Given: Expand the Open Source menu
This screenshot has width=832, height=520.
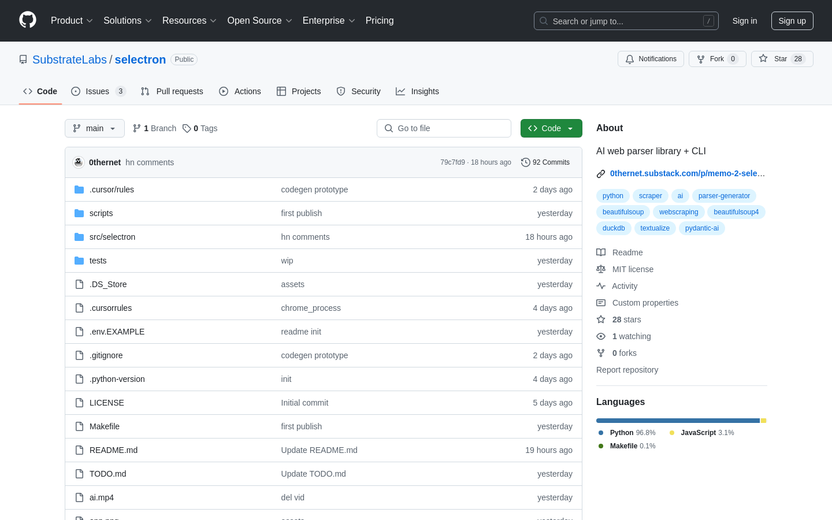Looking at the screenshot, I should coord(260,21).
